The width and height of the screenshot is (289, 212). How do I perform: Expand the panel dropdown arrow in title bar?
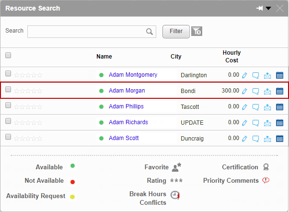268,8
